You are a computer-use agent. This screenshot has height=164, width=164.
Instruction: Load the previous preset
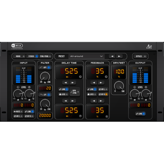click(112, 56)
